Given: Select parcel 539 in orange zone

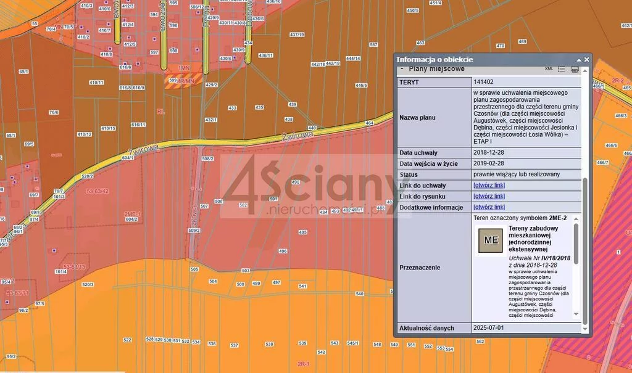Looking at the screenshot, I should (x=302, y=343).
